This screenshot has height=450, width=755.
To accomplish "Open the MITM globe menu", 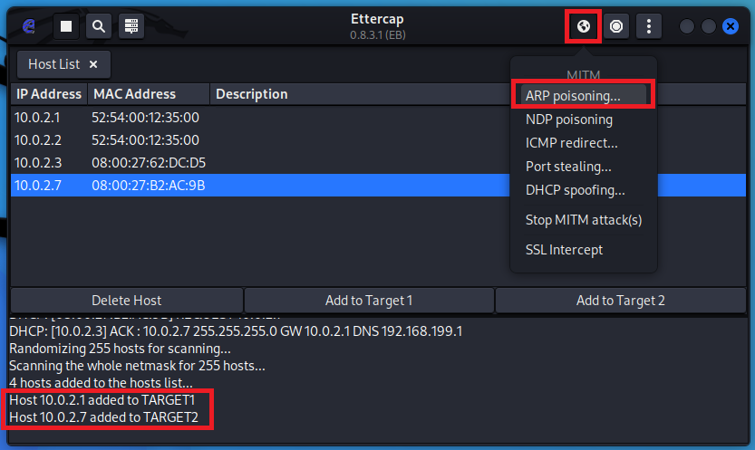I will (583, 26).
